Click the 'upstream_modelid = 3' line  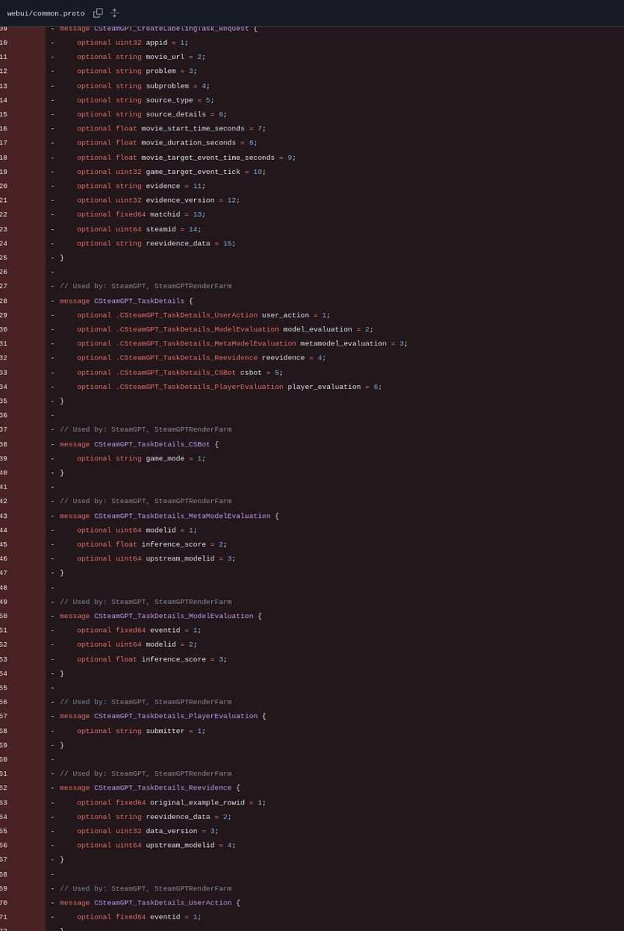click(x=156, y=559)
